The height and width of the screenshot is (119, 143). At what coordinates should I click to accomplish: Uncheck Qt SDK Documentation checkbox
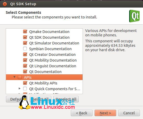pos(25,37)
